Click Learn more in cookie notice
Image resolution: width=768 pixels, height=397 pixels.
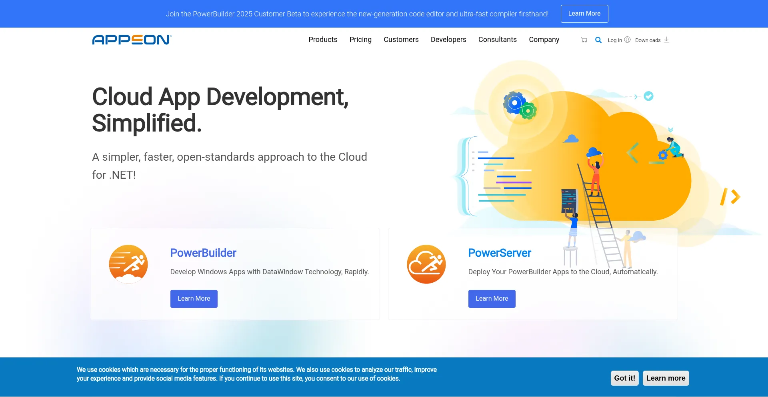(666, 378)
